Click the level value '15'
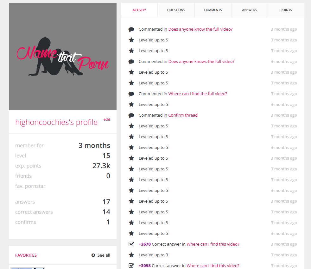This screenshot has width=311, height=269. pos(106,156)
